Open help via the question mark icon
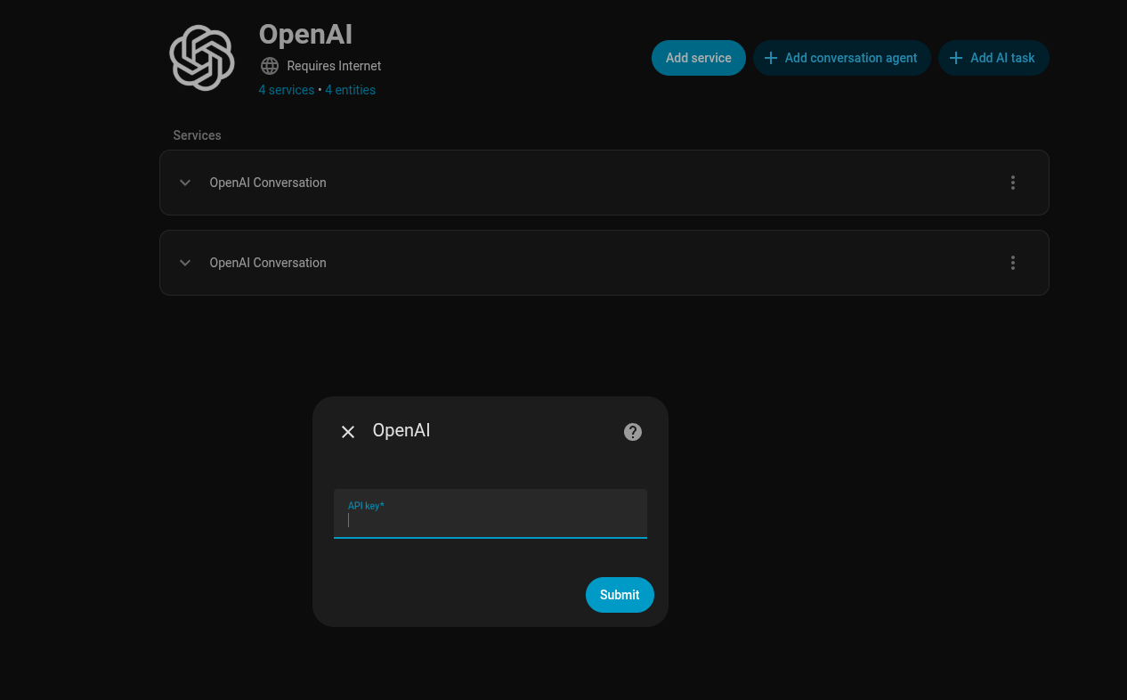 coord(633,432)
